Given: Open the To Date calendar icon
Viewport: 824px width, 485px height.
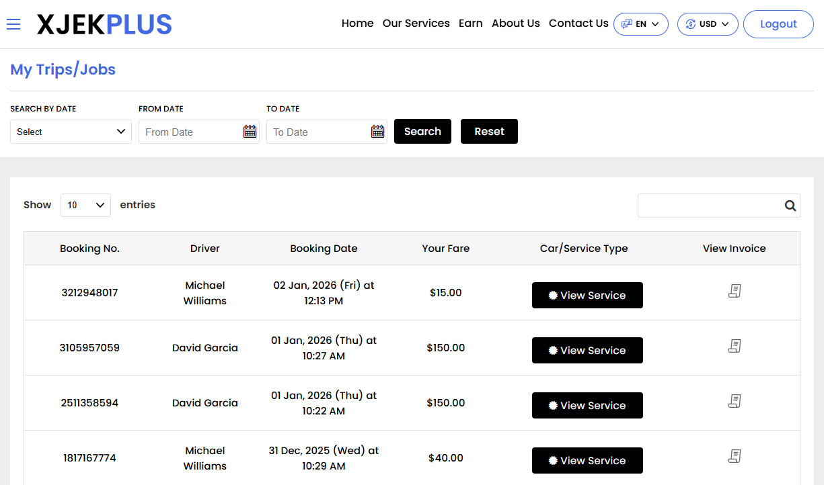Looking at the screenshot, I should click(377, 132).
